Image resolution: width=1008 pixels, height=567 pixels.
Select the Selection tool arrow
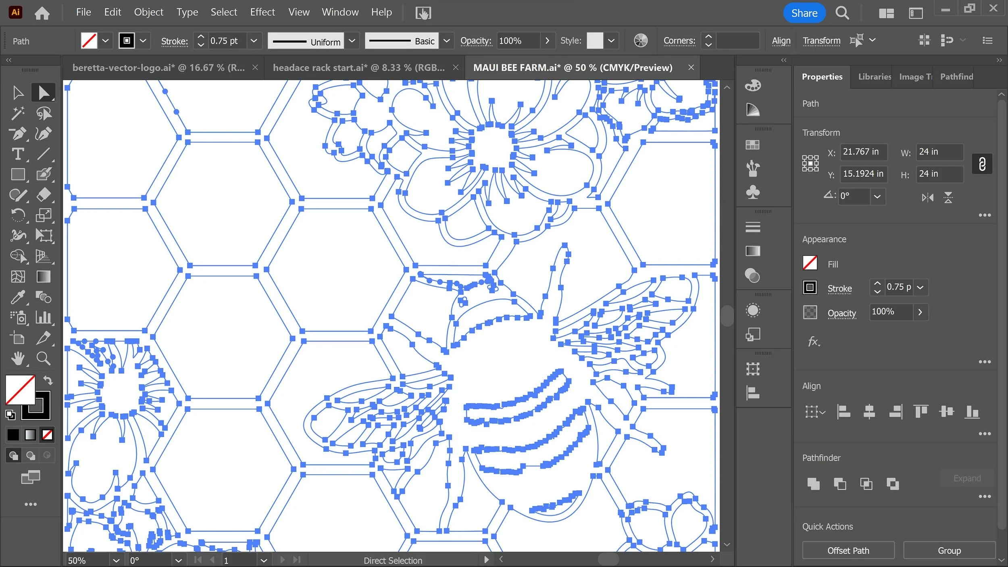pyautogui.click(x=18, y=93)
